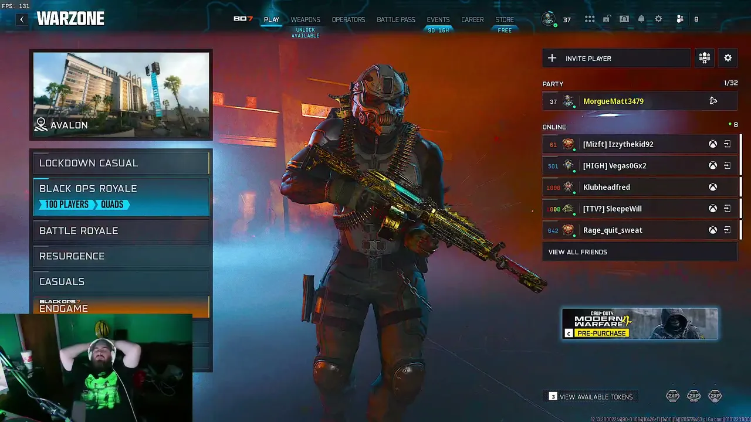Open party settings gear beside Invite Player

tap(728, 58)
